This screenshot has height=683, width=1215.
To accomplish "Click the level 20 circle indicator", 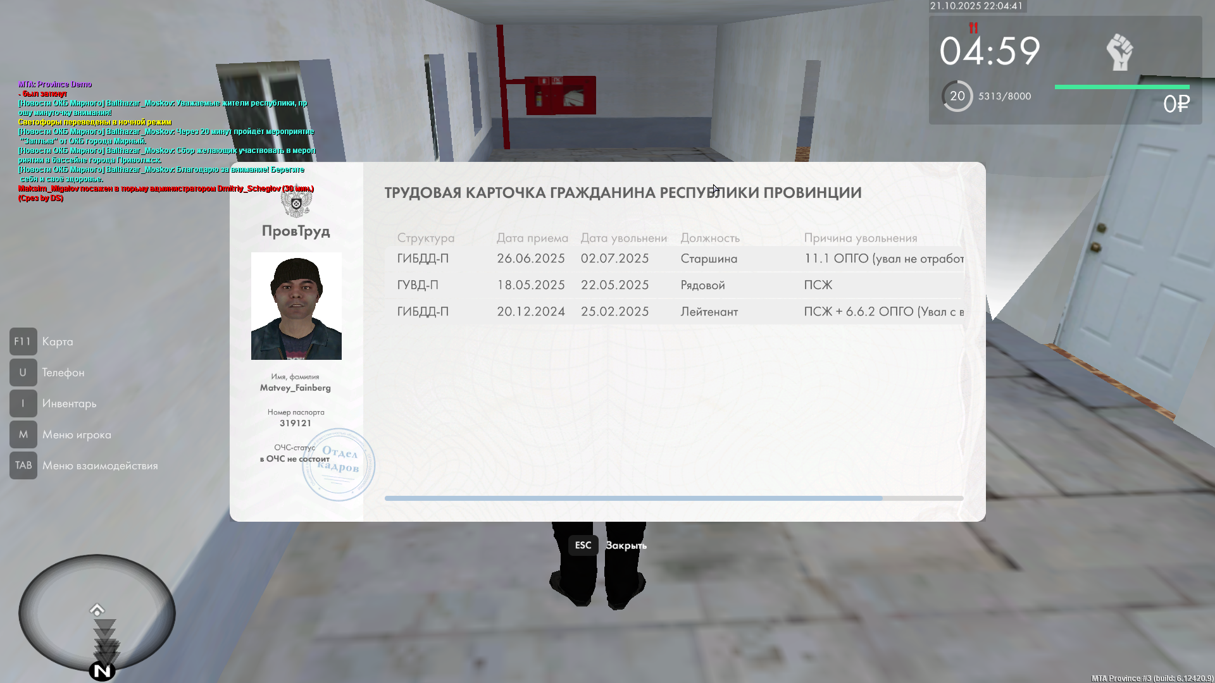I will 957,96.
